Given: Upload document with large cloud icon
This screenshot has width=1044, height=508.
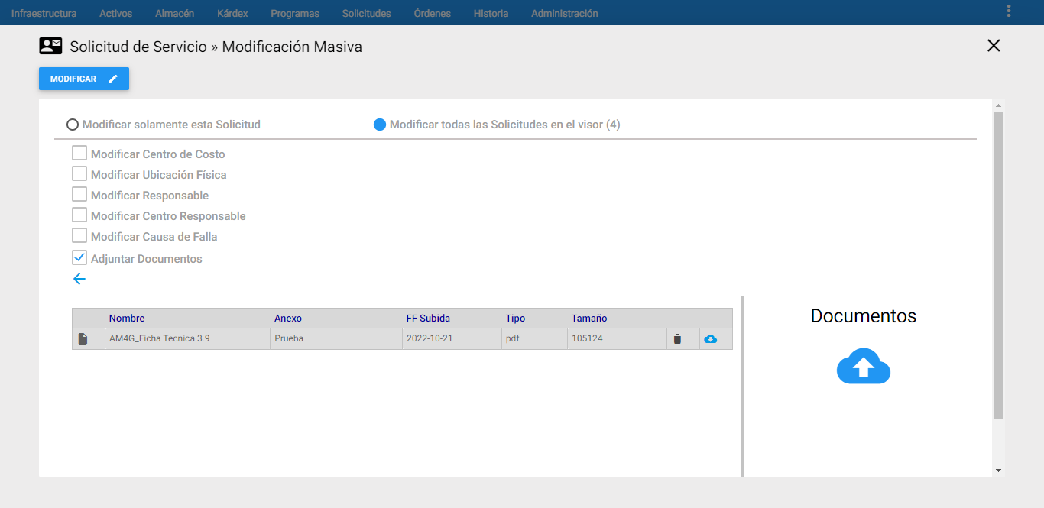Looking at the screenshot, I should click(864, 367).
